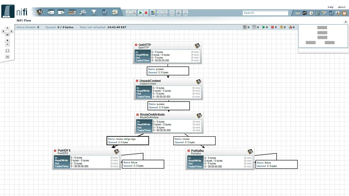
Task: Stop the flow with red stop button
Action: click(x=146, y=13)
